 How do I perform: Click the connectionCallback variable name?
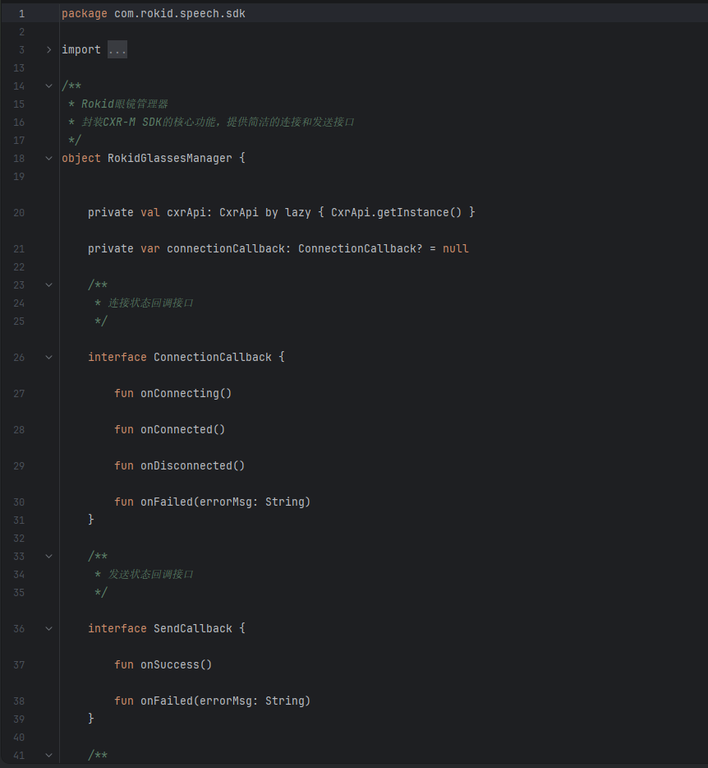tap(226, 249)
